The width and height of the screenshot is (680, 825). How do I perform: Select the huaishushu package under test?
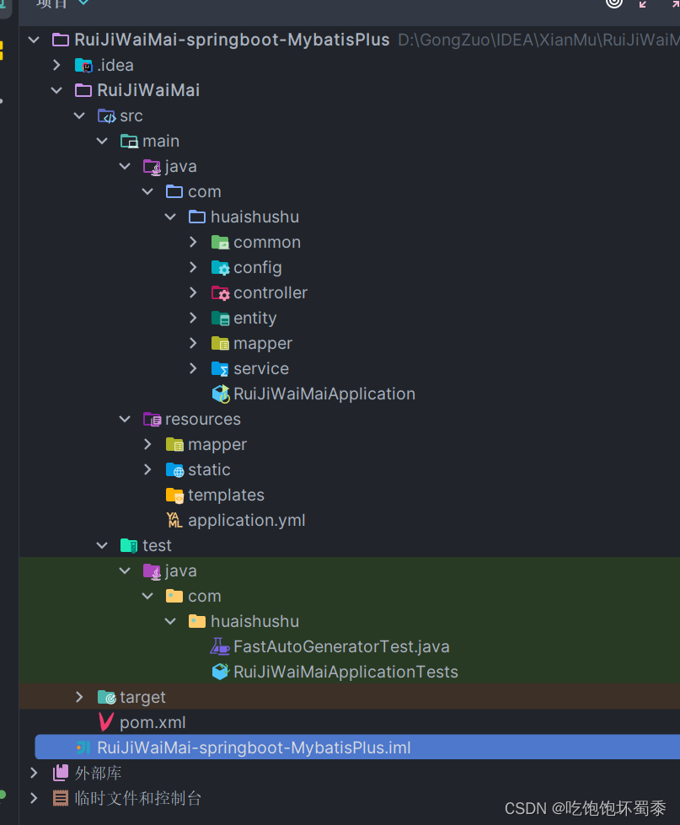click(254, 621)
